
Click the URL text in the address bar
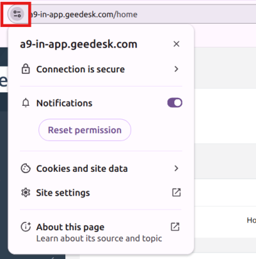84,15
